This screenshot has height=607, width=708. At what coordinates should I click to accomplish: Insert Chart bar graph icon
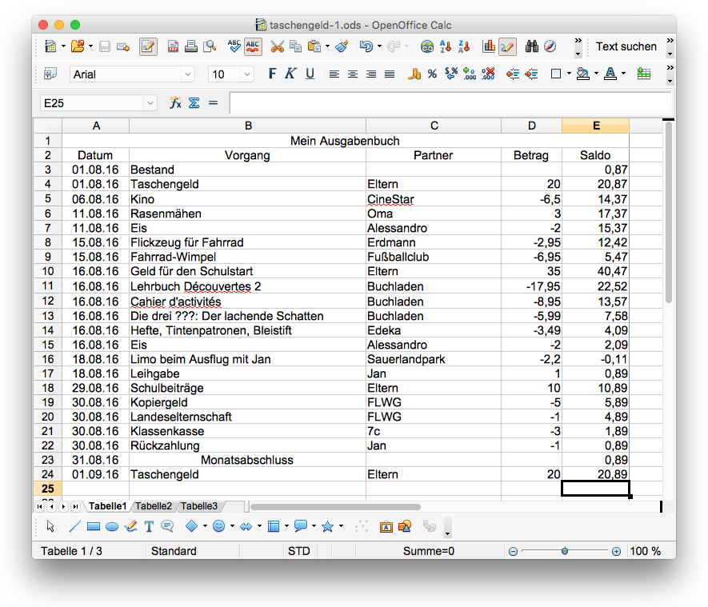[489, 46]
